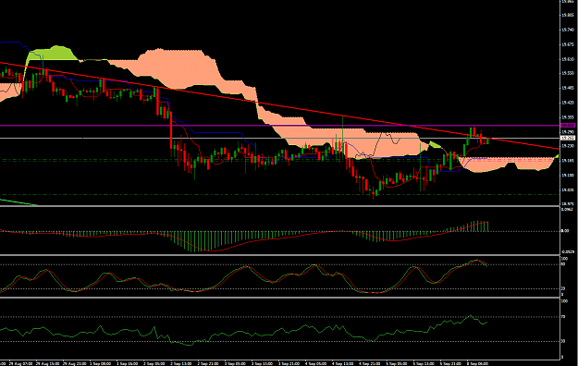Click the 1 Sep 08:00 time label

tap(101, 364)
